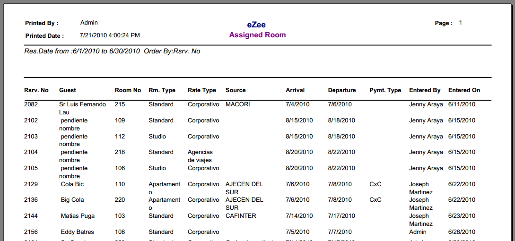Select guest Eddy Batres row
515x241 pixels.
pyautogui.click(x=257, y=232)
